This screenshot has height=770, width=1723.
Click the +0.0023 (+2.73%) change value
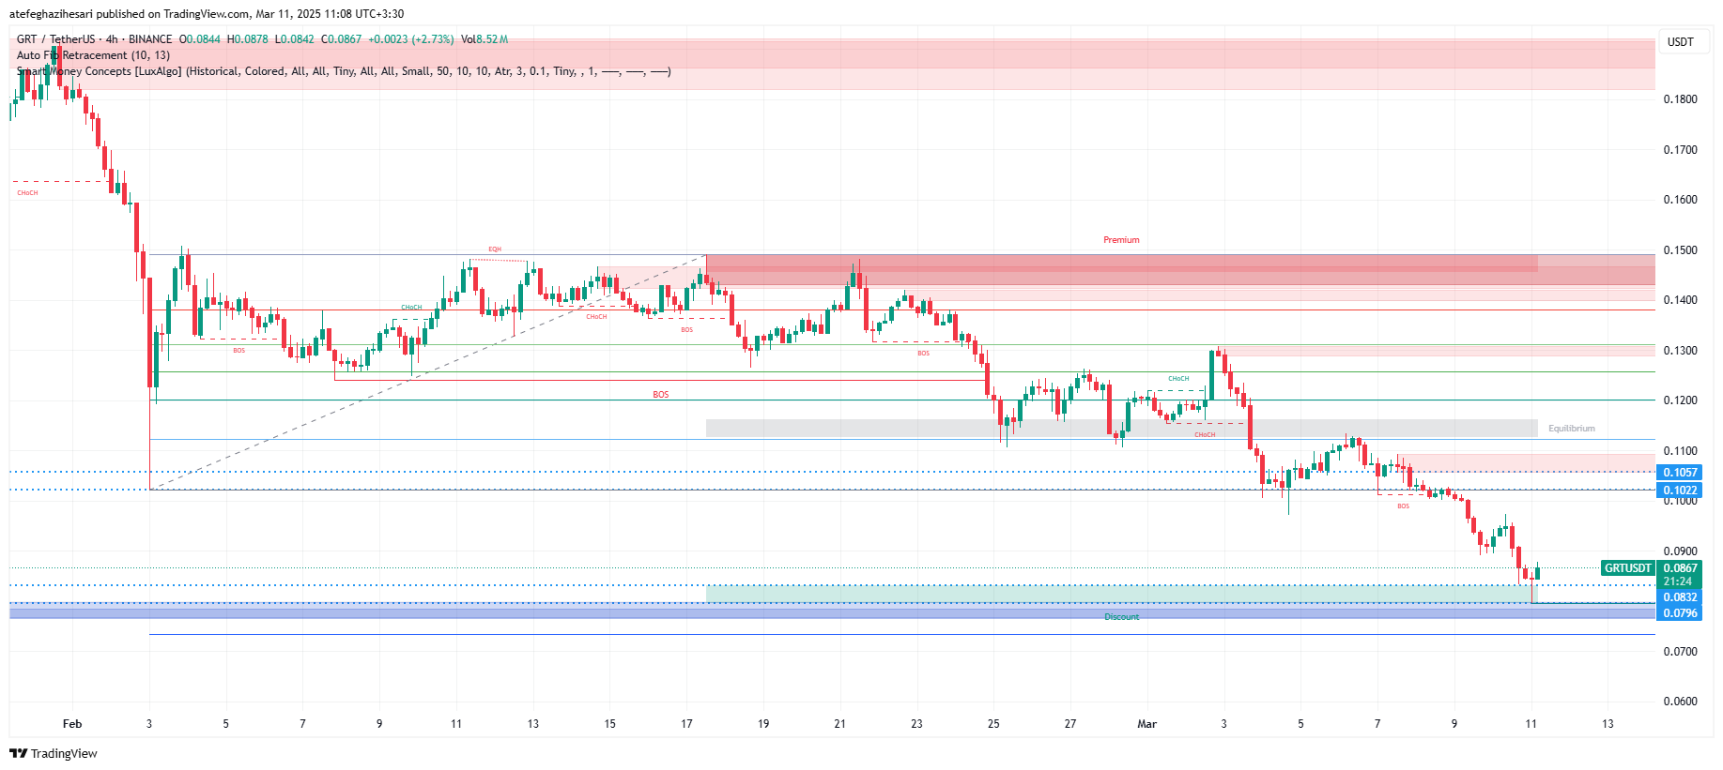pos(410,39)
